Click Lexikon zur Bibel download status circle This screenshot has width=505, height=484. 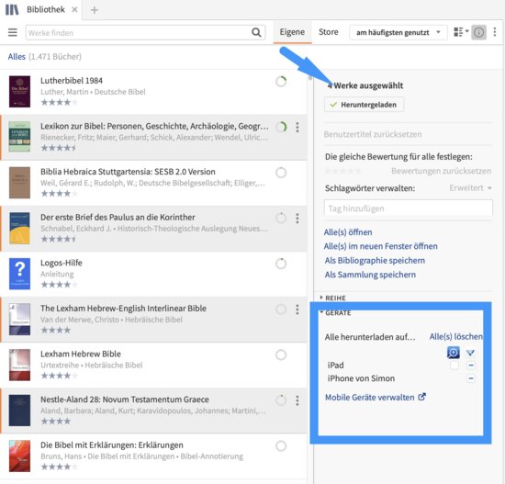coord(281,127)
